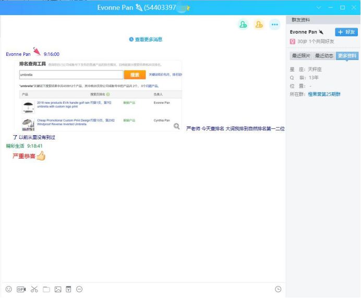The width and height of the screenshot is (361, 298).
Task: Open the emoji picker in chat toolbar
Action: tap(9, 289)
